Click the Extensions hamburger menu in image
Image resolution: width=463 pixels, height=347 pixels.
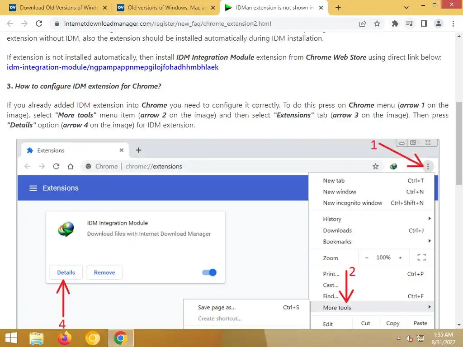coord(33,188)
